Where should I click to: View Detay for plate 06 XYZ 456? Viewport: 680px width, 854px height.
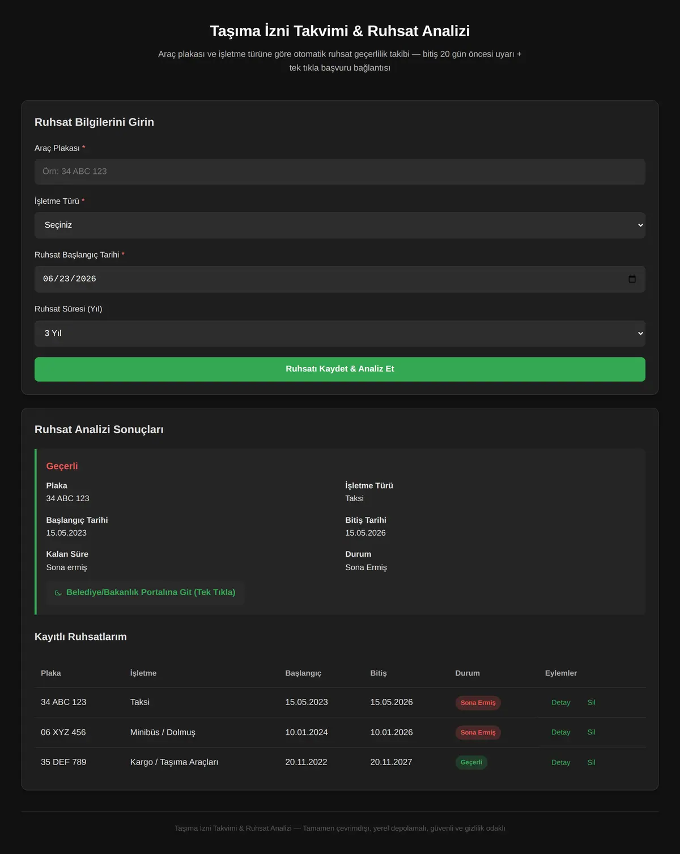pyautogui.click(x=561, y=732)
